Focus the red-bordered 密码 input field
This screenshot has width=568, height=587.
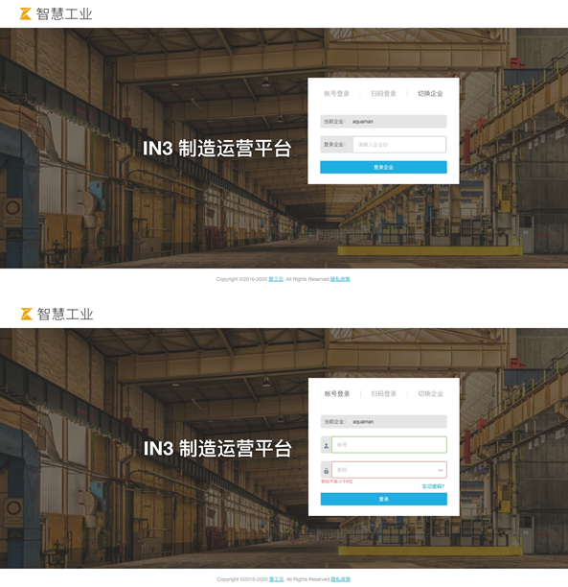389,470
